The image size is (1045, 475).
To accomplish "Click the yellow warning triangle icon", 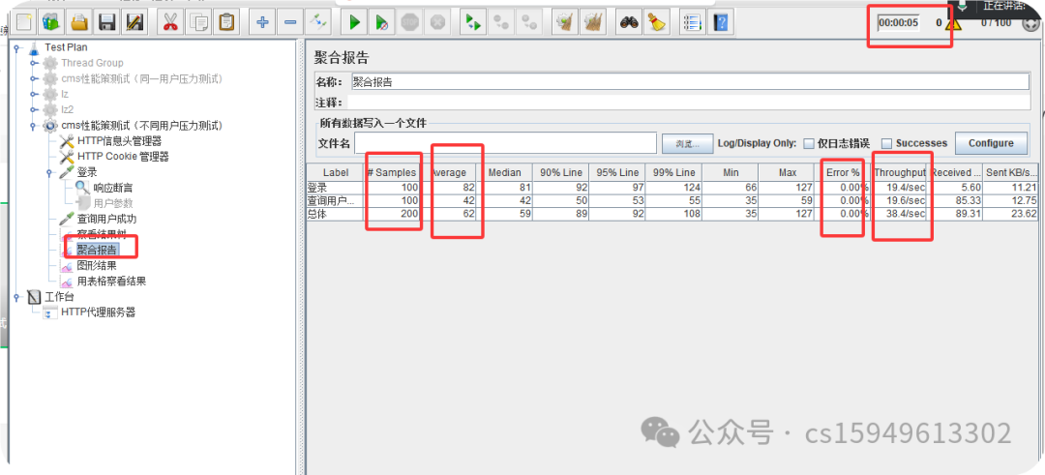I will click(x=953, y=23).
